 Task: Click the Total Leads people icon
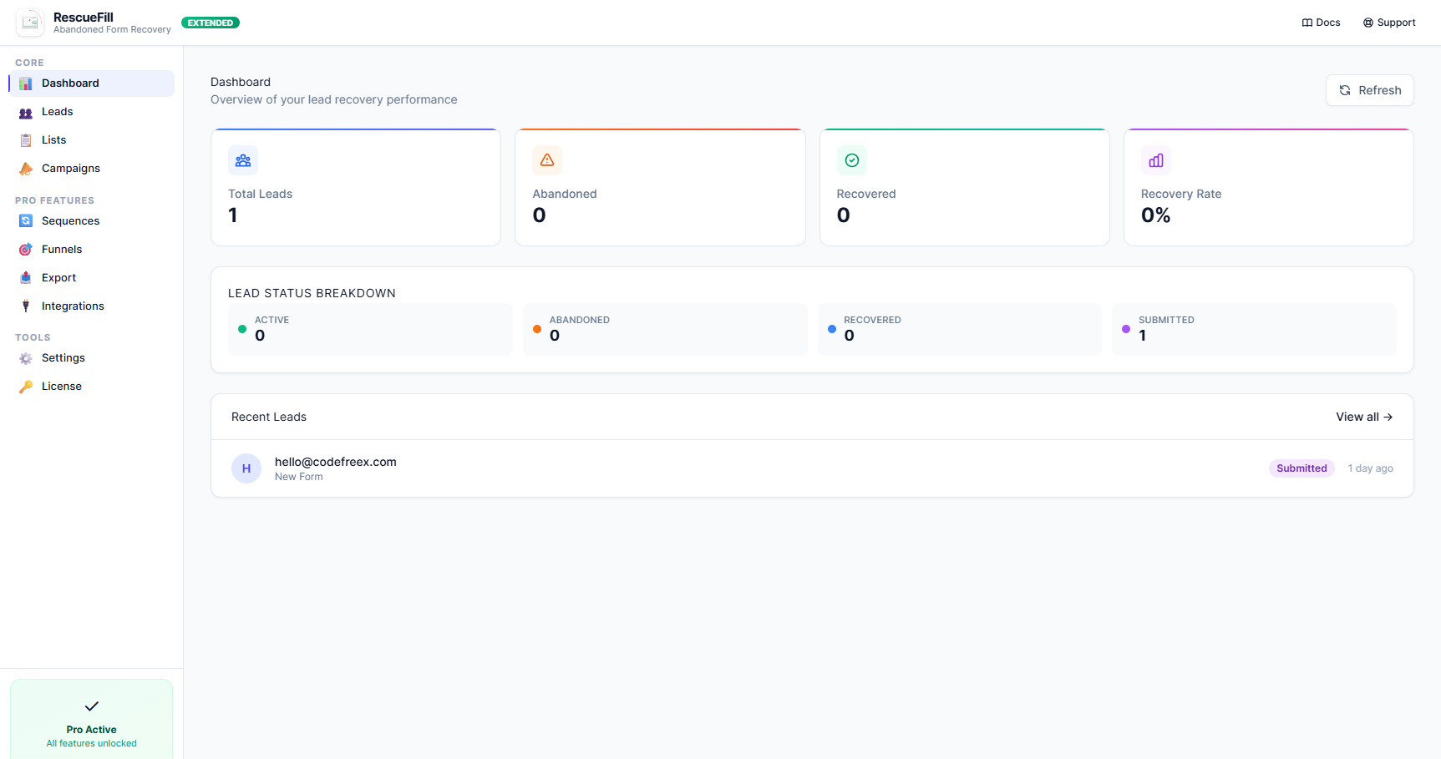[243, 159]
